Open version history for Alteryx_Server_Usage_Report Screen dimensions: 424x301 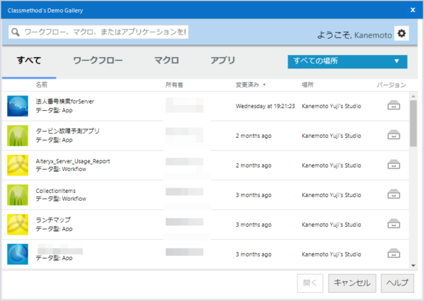(x=394, y=164)
